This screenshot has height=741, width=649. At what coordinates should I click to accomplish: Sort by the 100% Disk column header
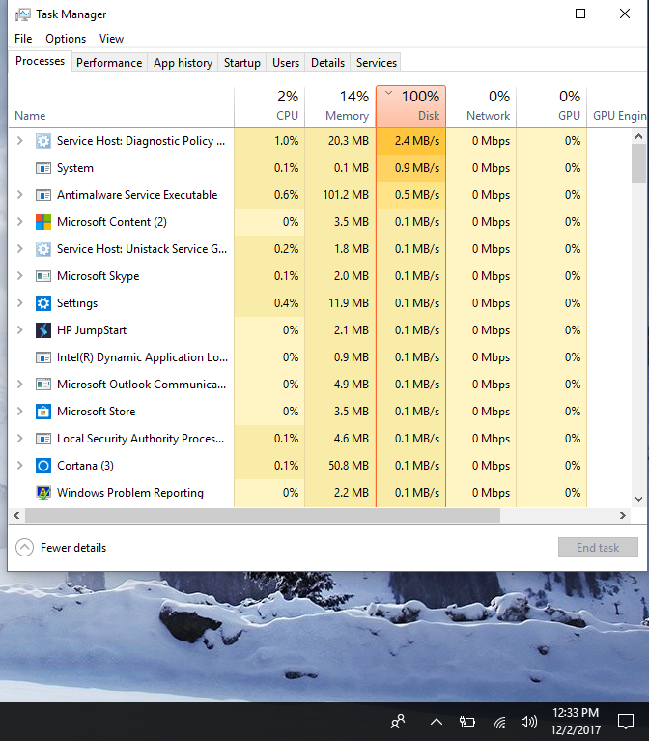[411, 107]
